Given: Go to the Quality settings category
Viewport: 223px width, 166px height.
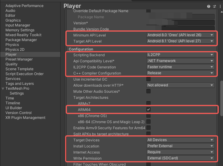Looking at the screenshot, I should [x=11, y=64].
